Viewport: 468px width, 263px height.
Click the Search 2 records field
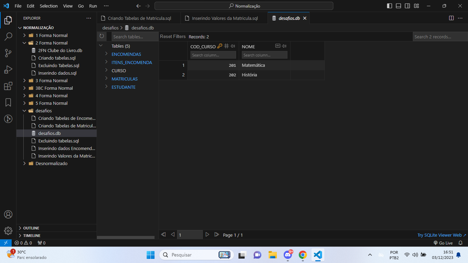point(440,37)
